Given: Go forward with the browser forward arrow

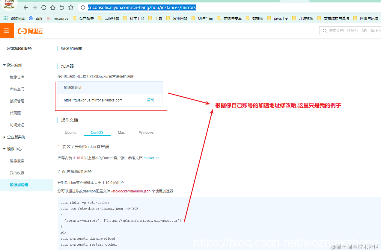Looking at the screenshot, I should pos(35,7).
